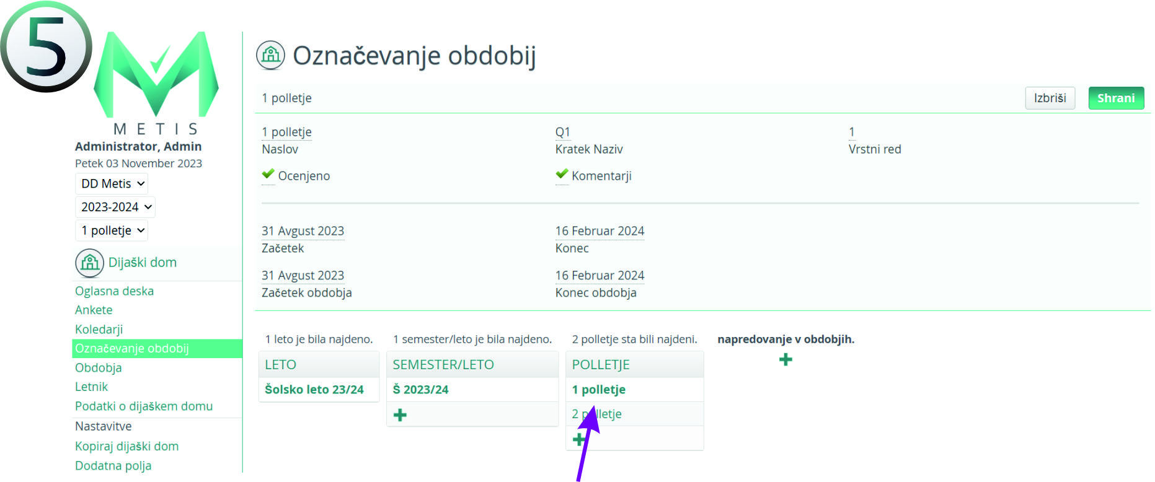This screenshot has height=482, width=1155.
Task: Toggle the Ocenjeno checkmark
Action: pos(268,175)
